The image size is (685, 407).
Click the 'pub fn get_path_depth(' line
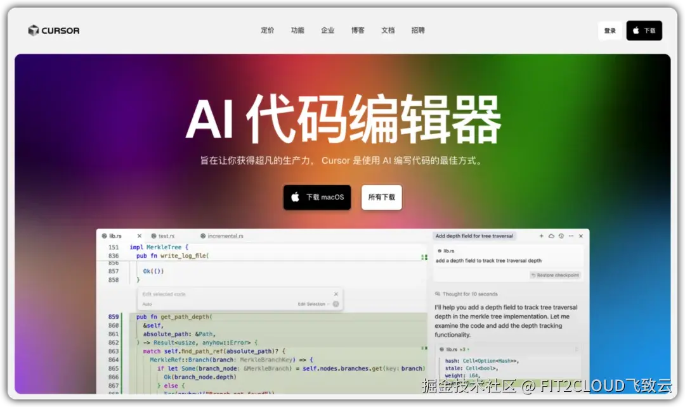(x=174, y=316)
